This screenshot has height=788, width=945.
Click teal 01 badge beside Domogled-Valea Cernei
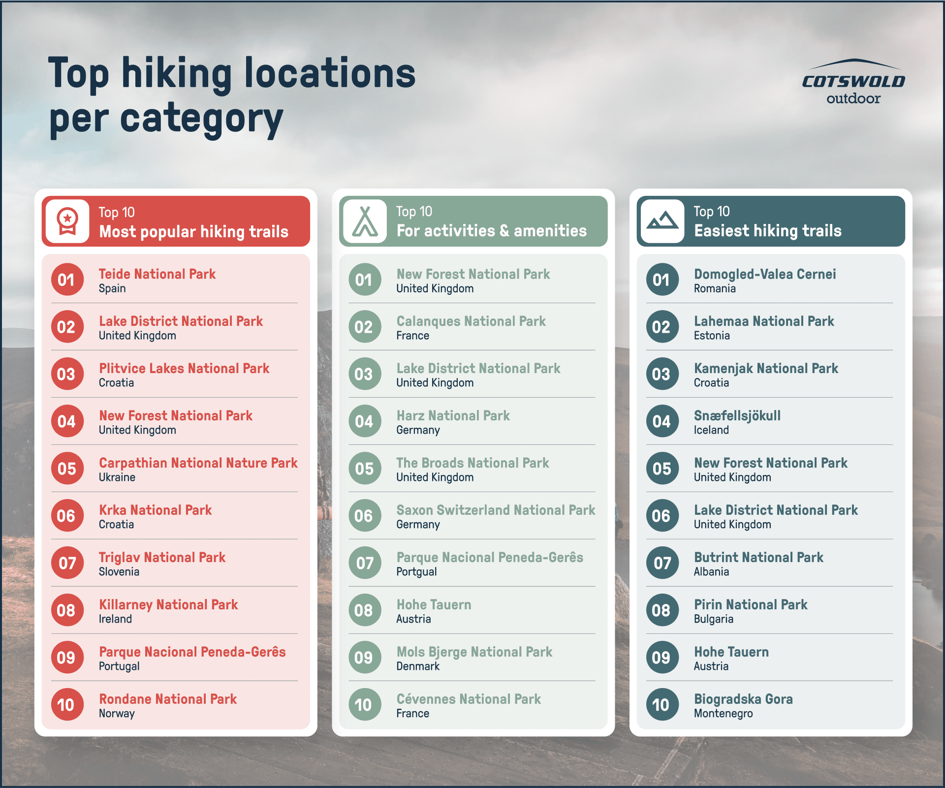pos(662,280)
